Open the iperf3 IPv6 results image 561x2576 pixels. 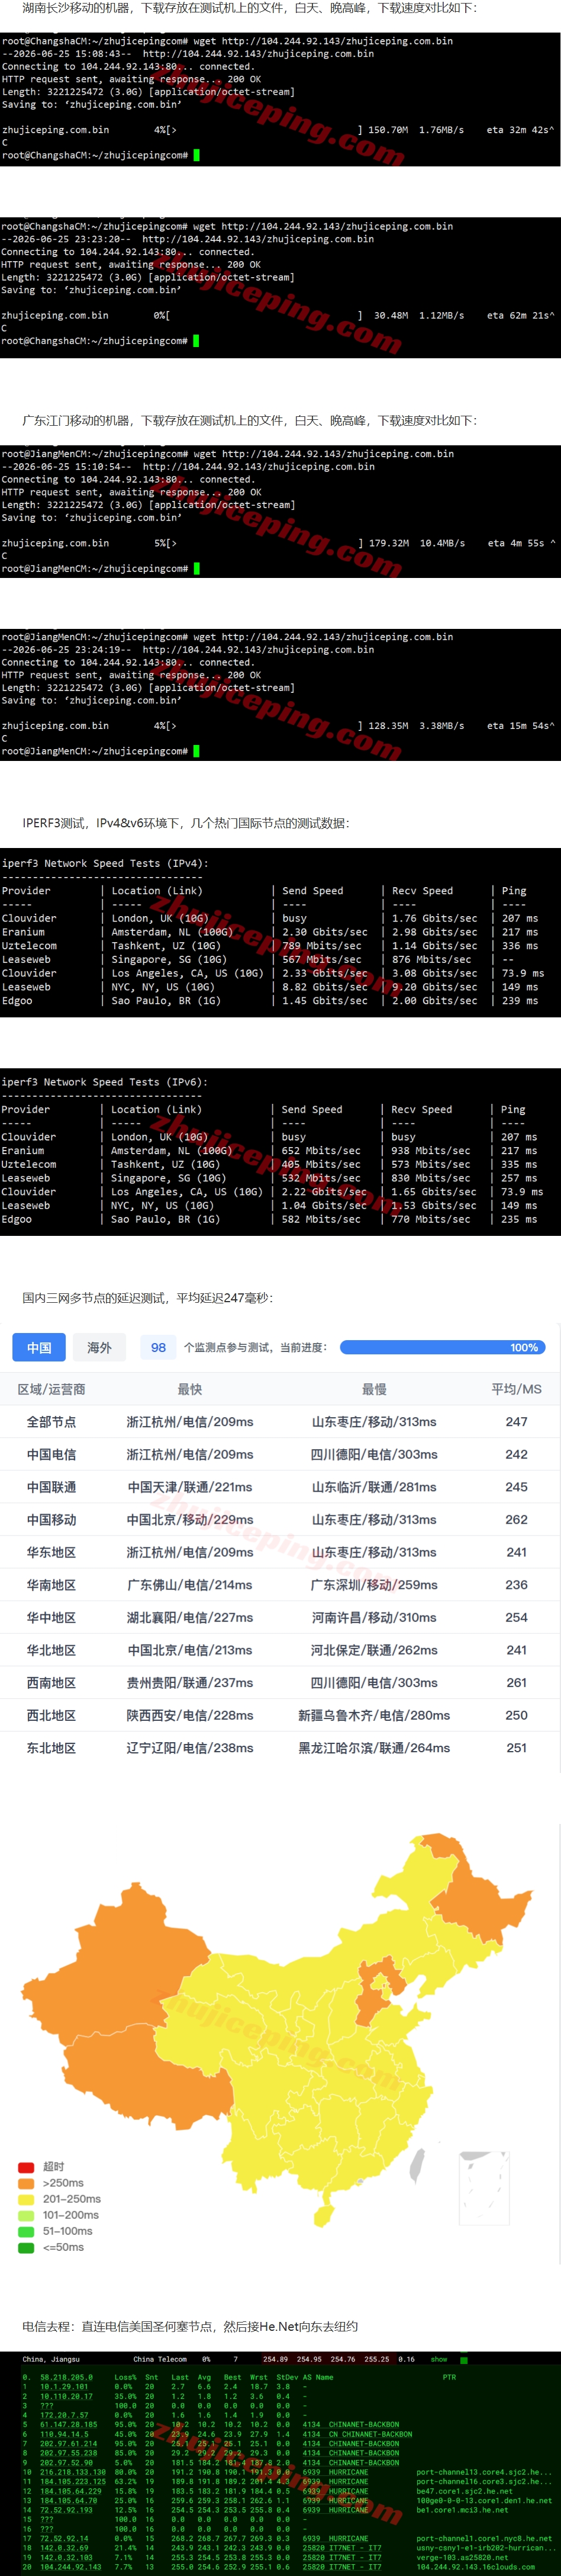[280, 1152]
